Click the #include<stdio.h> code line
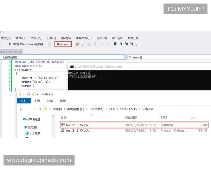This screenshot has width=211, height=169. click(x=29, y=66)
